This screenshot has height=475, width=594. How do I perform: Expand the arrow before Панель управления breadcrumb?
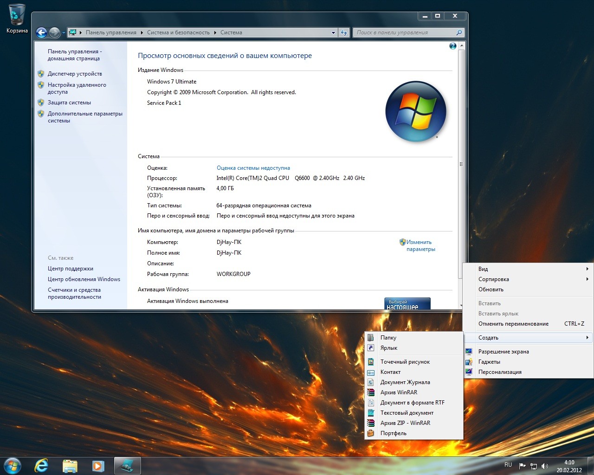[80, 32]
